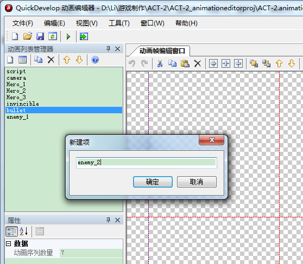The width and height of the screenshot is (303, 264).
Task: Click the enemy_2 name input field
Action: [147, 163]
